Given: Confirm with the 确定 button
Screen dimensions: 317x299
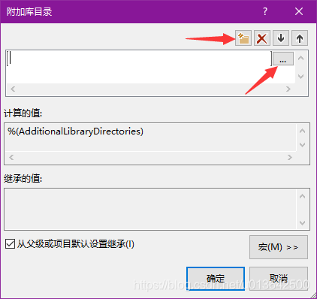Looking at the screenshot, I should click(216, 279).
